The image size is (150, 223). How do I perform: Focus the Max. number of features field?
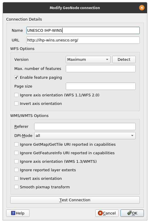(101, 68)
